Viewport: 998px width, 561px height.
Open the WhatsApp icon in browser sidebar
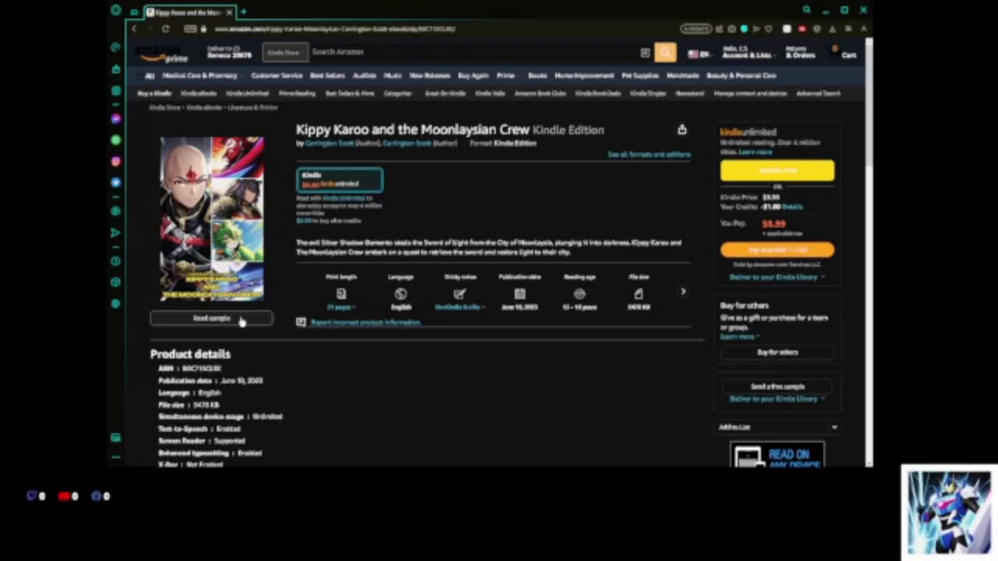click(x=116, y=140)
